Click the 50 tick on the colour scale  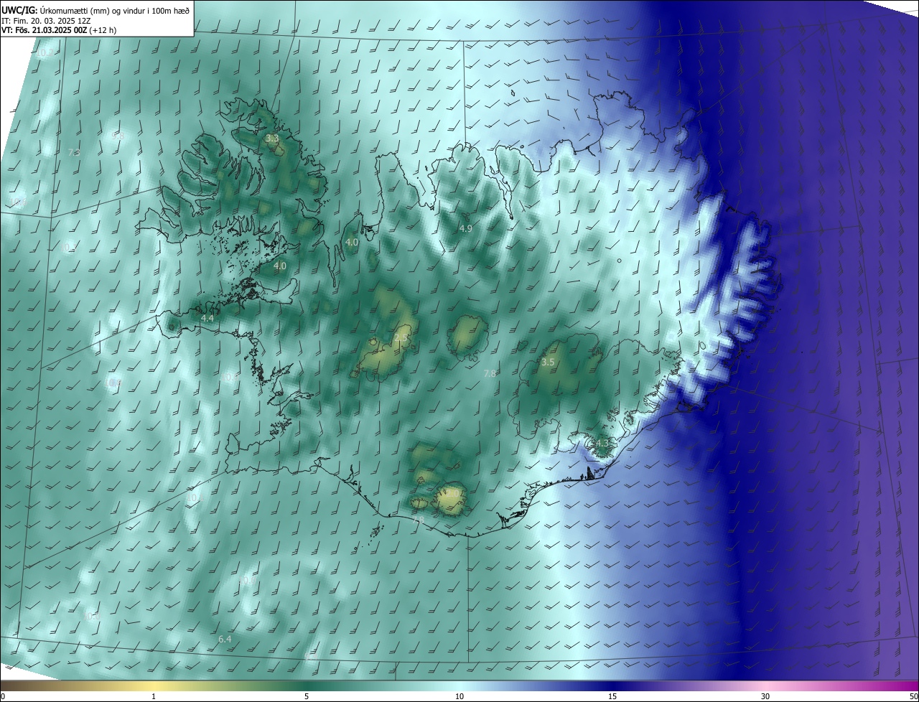(x=913, y=696)
